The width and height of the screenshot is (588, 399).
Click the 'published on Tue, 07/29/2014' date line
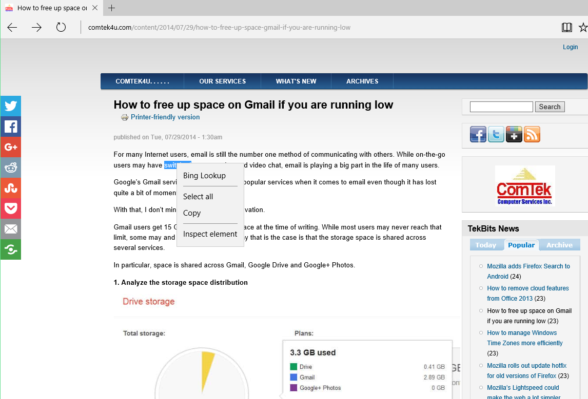pos(168,137)
